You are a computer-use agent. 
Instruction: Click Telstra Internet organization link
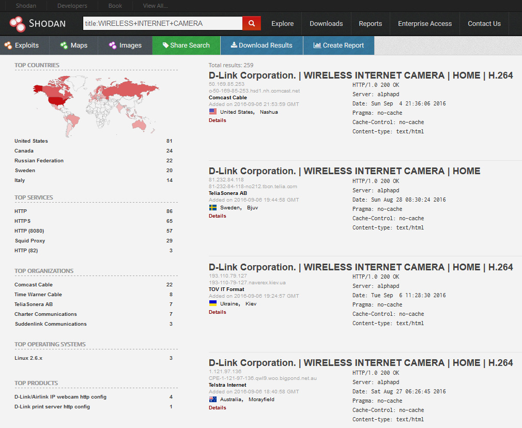[228, 385]
